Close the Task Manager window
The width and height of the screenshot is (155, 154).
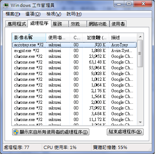click(x=143, y=4)
